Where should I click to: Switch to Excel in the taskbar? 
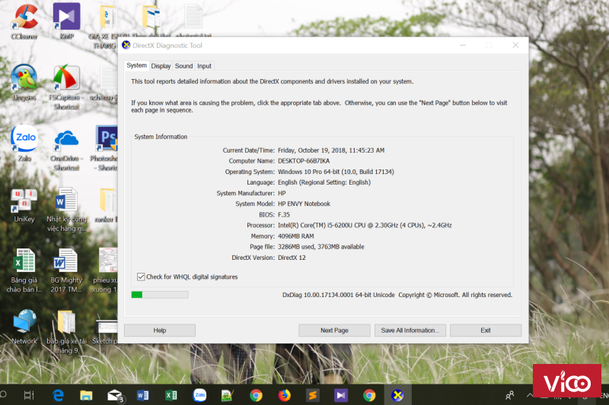[x=171, y=395]
